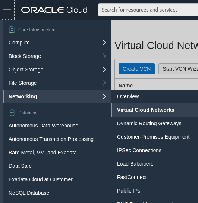Open the Compute menu item
198x203 pixels.
click(x=57, y=43)
